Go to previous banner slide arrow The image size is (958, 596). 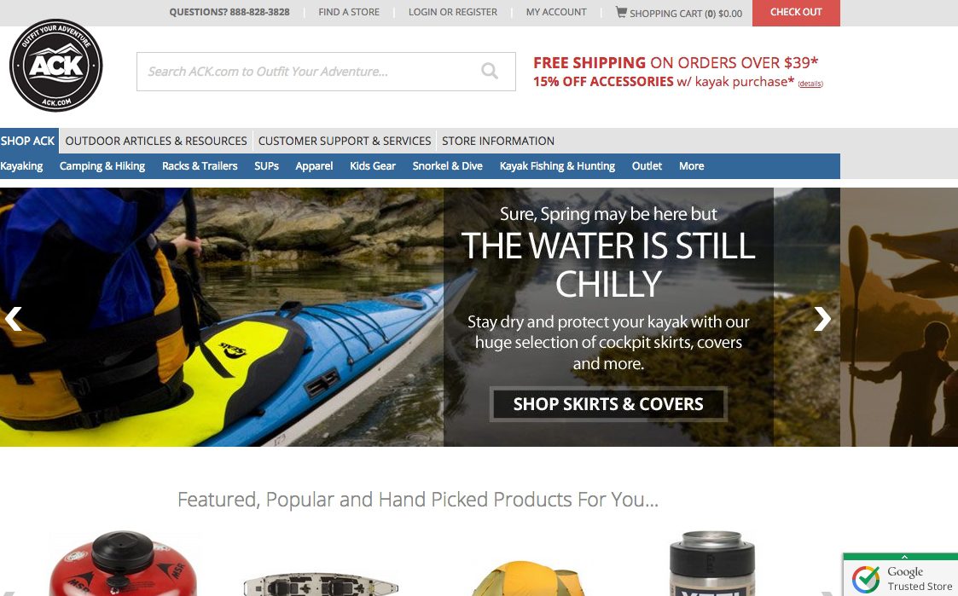coord(13,318)
